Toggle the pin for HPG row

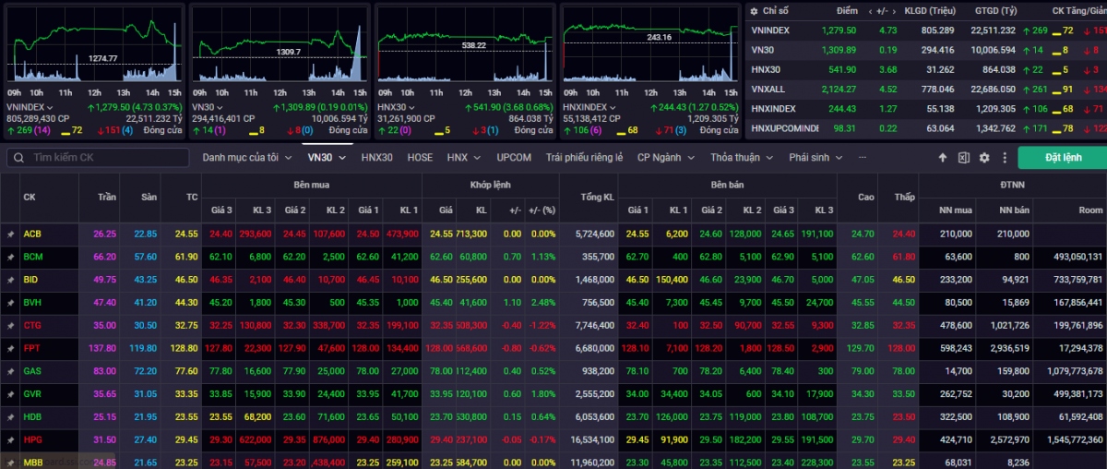click(x=11, y=439)
